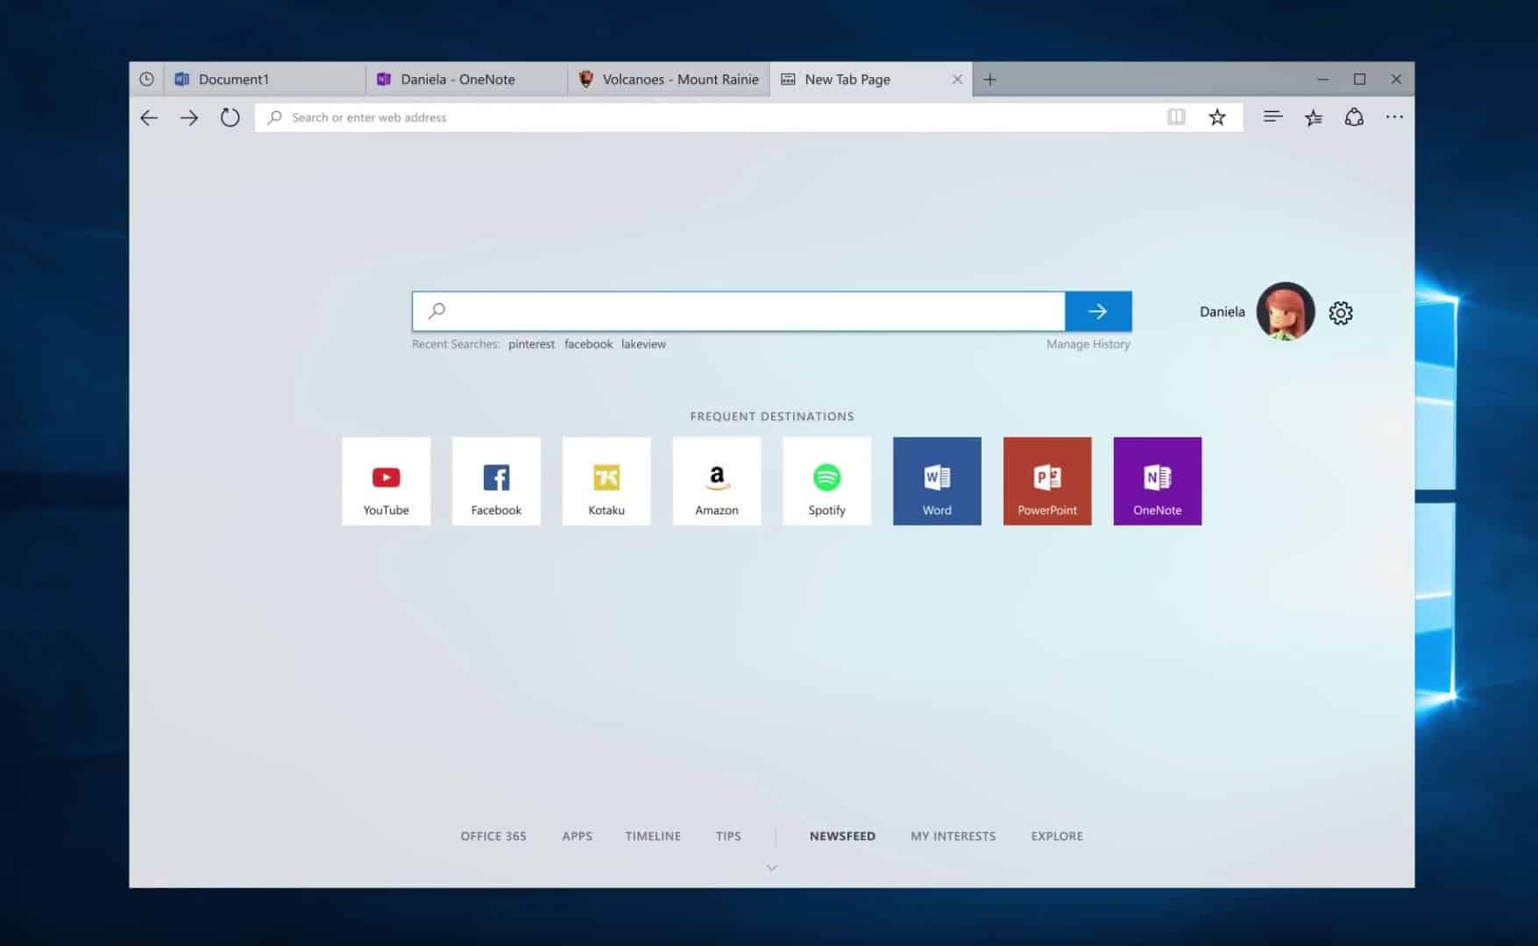Open the Spotify tile
Screen dimensions: 1538x946
tap(826, 481)
